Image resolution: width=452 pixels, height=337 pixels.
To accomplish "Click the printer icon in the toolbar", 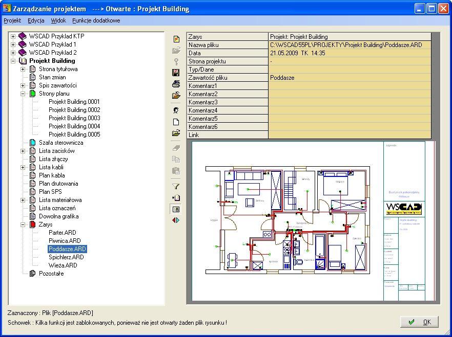I will coord(176,84).
